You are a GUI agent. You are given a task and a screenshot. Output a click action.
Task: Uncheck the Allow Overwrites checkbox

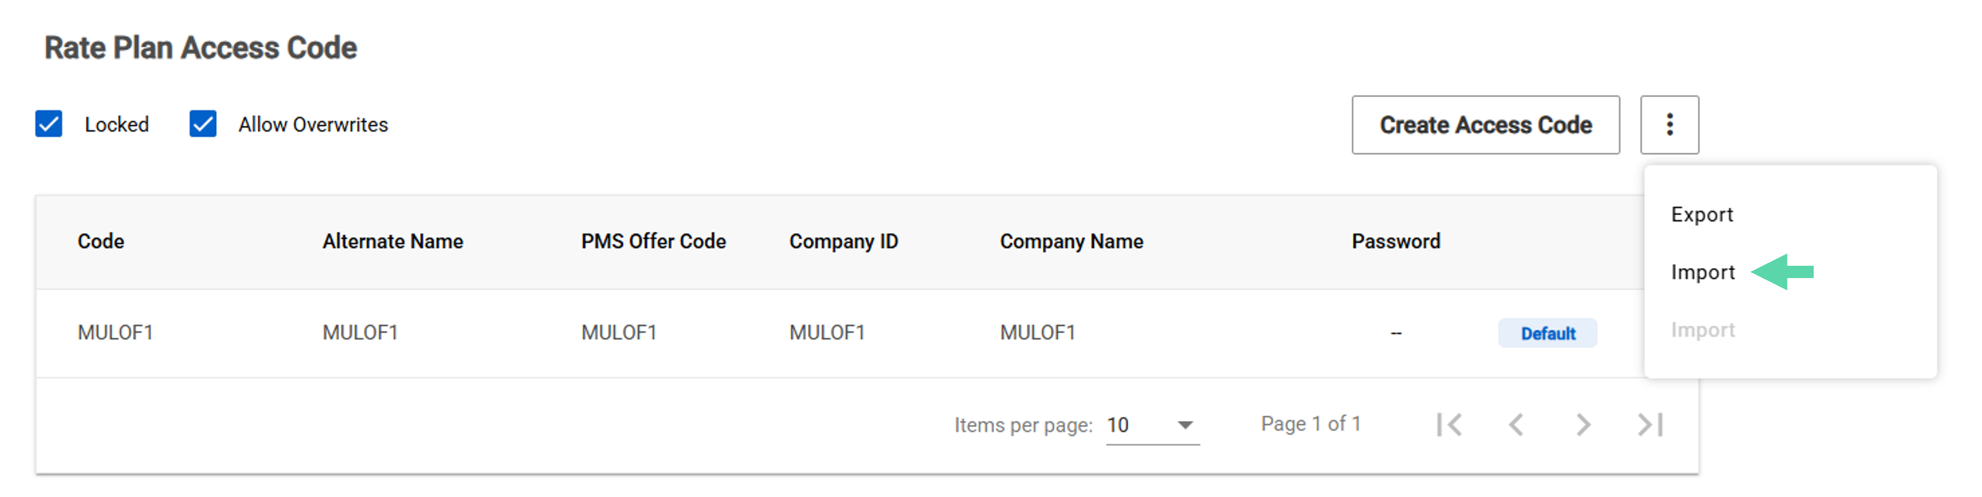tap(203, 124)
